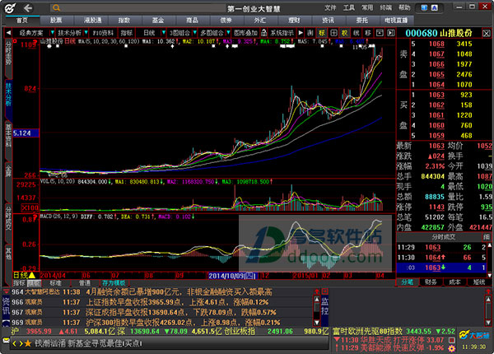The image size is (494, 354).
Task: Select the 分笔 tab below the quote panel
Action: point(408,282)
